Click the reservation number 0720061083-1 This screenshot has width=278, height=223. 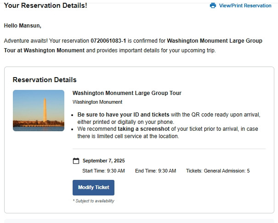(x=108, y=40)
